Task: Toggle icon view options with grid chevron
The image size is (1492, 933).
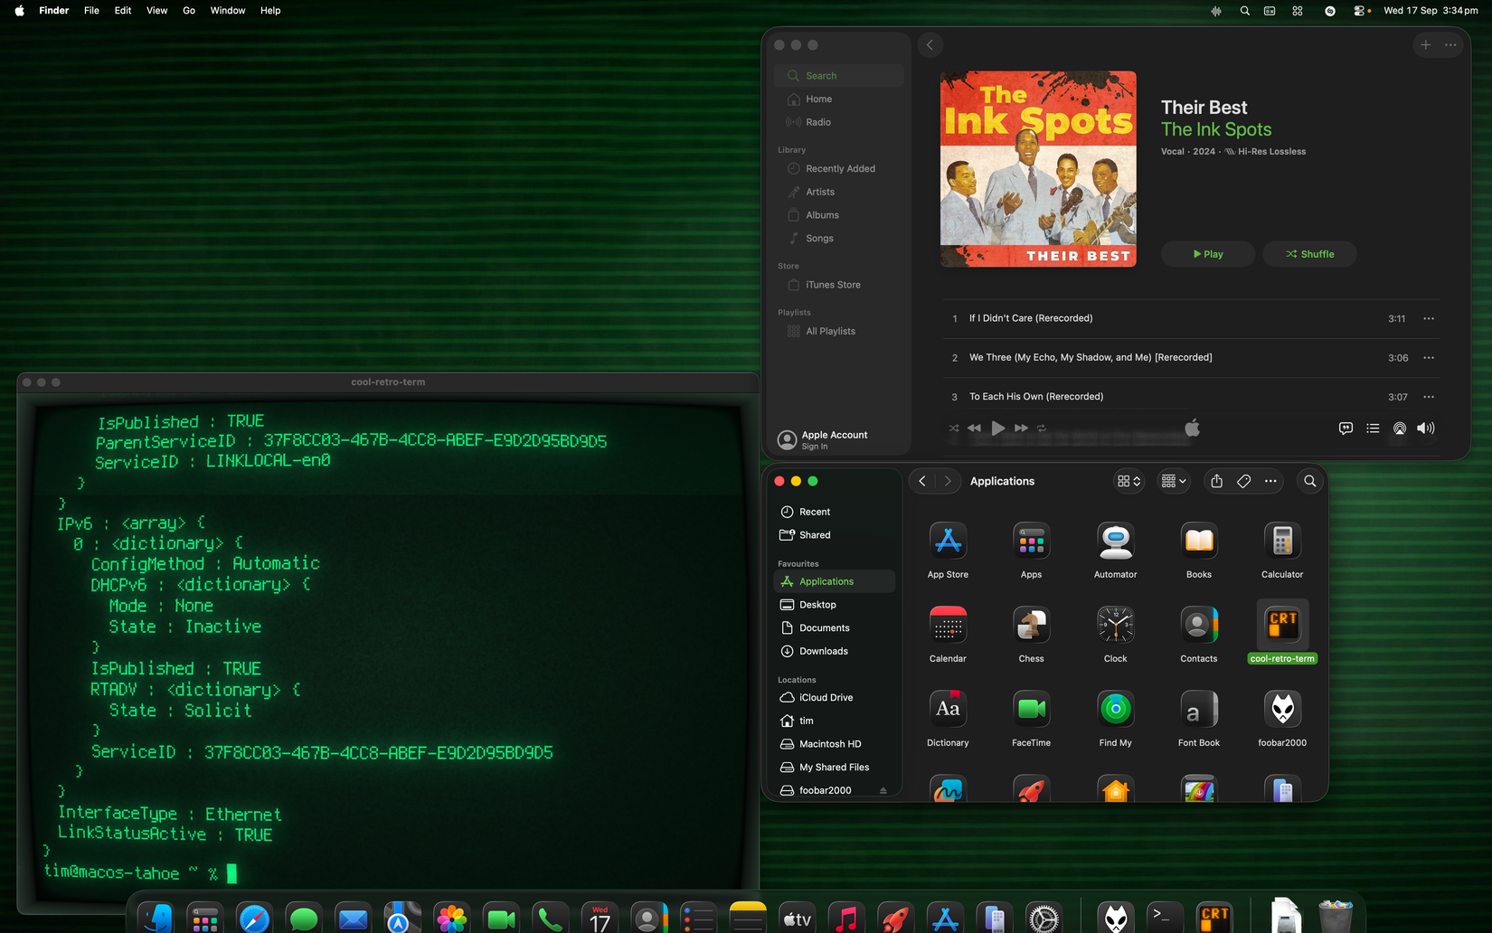Action: point(1128,481)
